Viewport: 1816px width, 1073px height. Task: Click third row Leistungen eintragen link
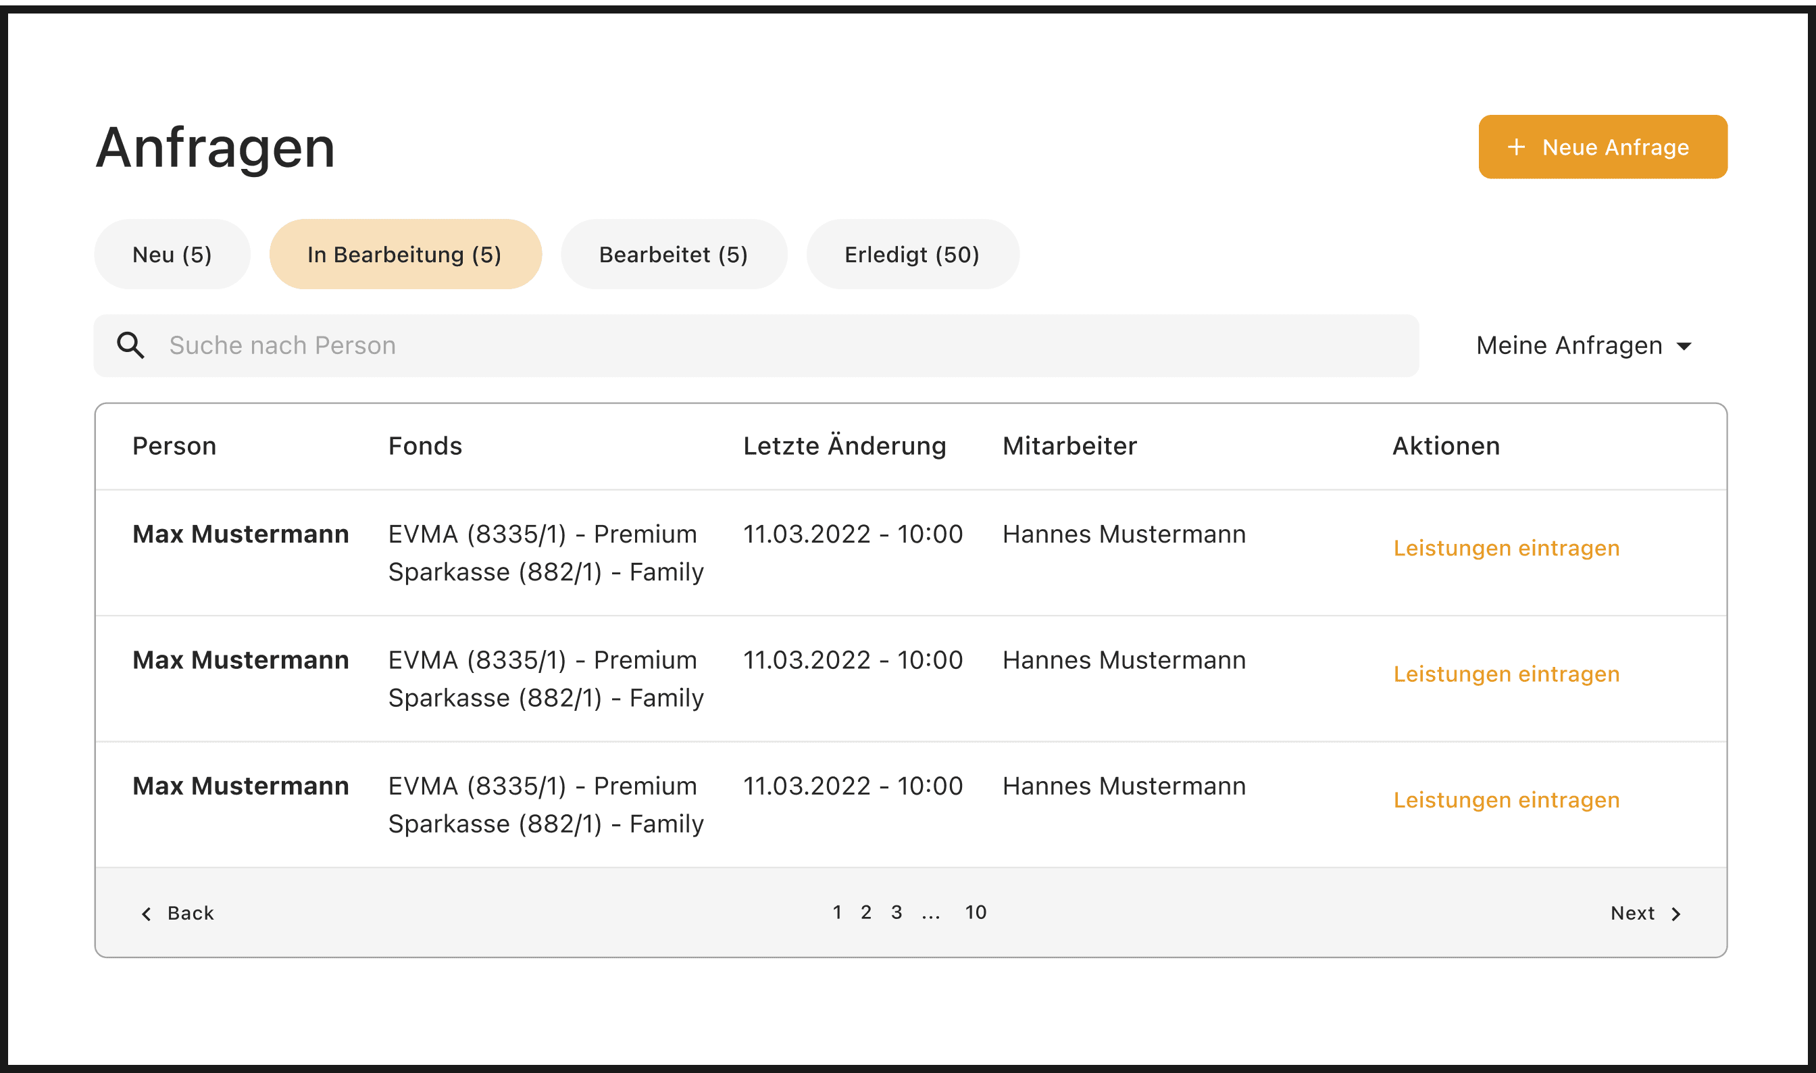tap(1506, 800)
